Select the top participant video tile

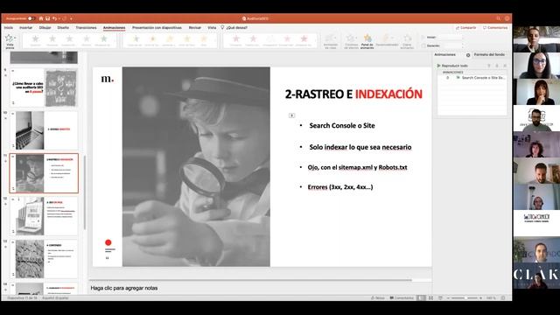tap(536, 39)
